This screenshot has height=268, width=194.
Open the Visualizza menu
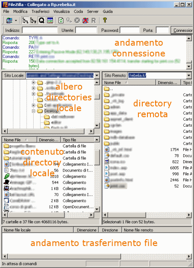point(61,12)
